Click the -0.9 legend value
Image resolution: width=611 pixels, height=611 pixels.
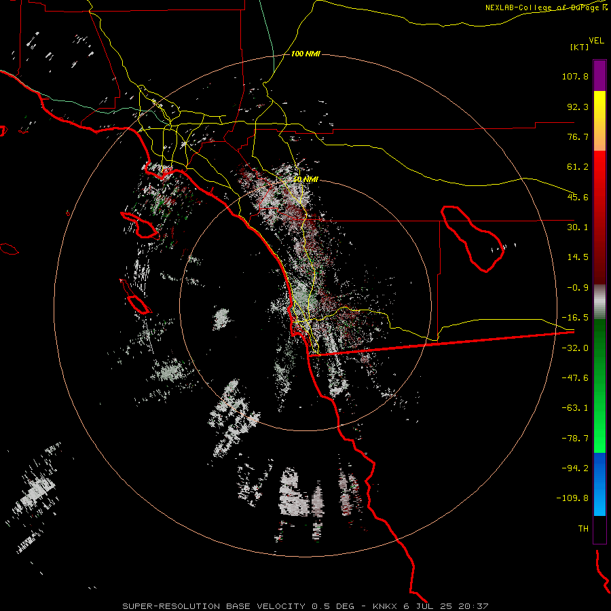578,288
